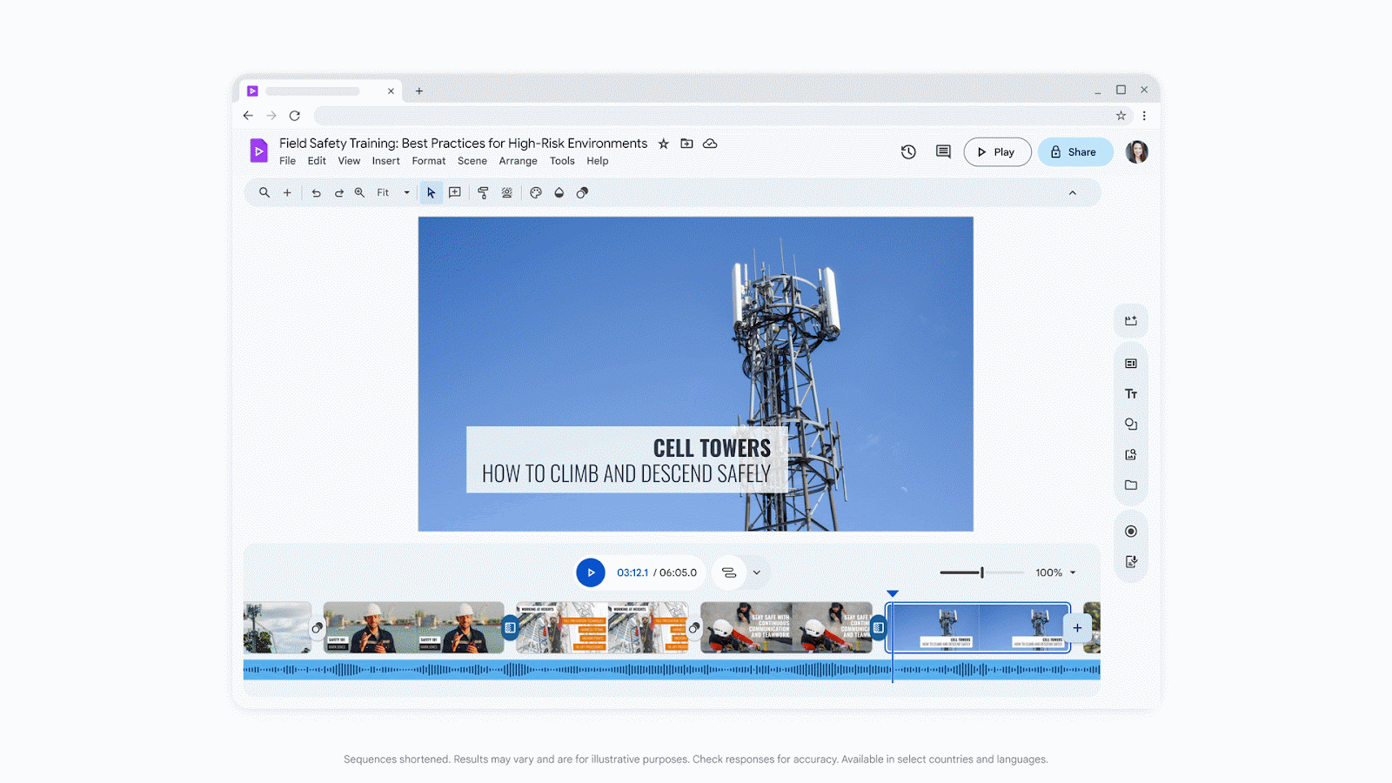Open the comments panel icon
1392x783 pixels.
[x=943, y=152]
